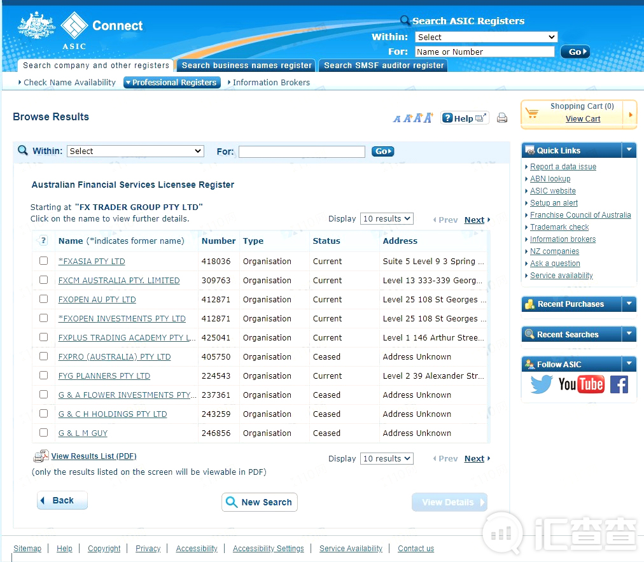The image size is (644, 562).
Task: Tick checkbox for FXPRO (AUSTRALIA) PTY LTD
Action: tap(43, 356)
